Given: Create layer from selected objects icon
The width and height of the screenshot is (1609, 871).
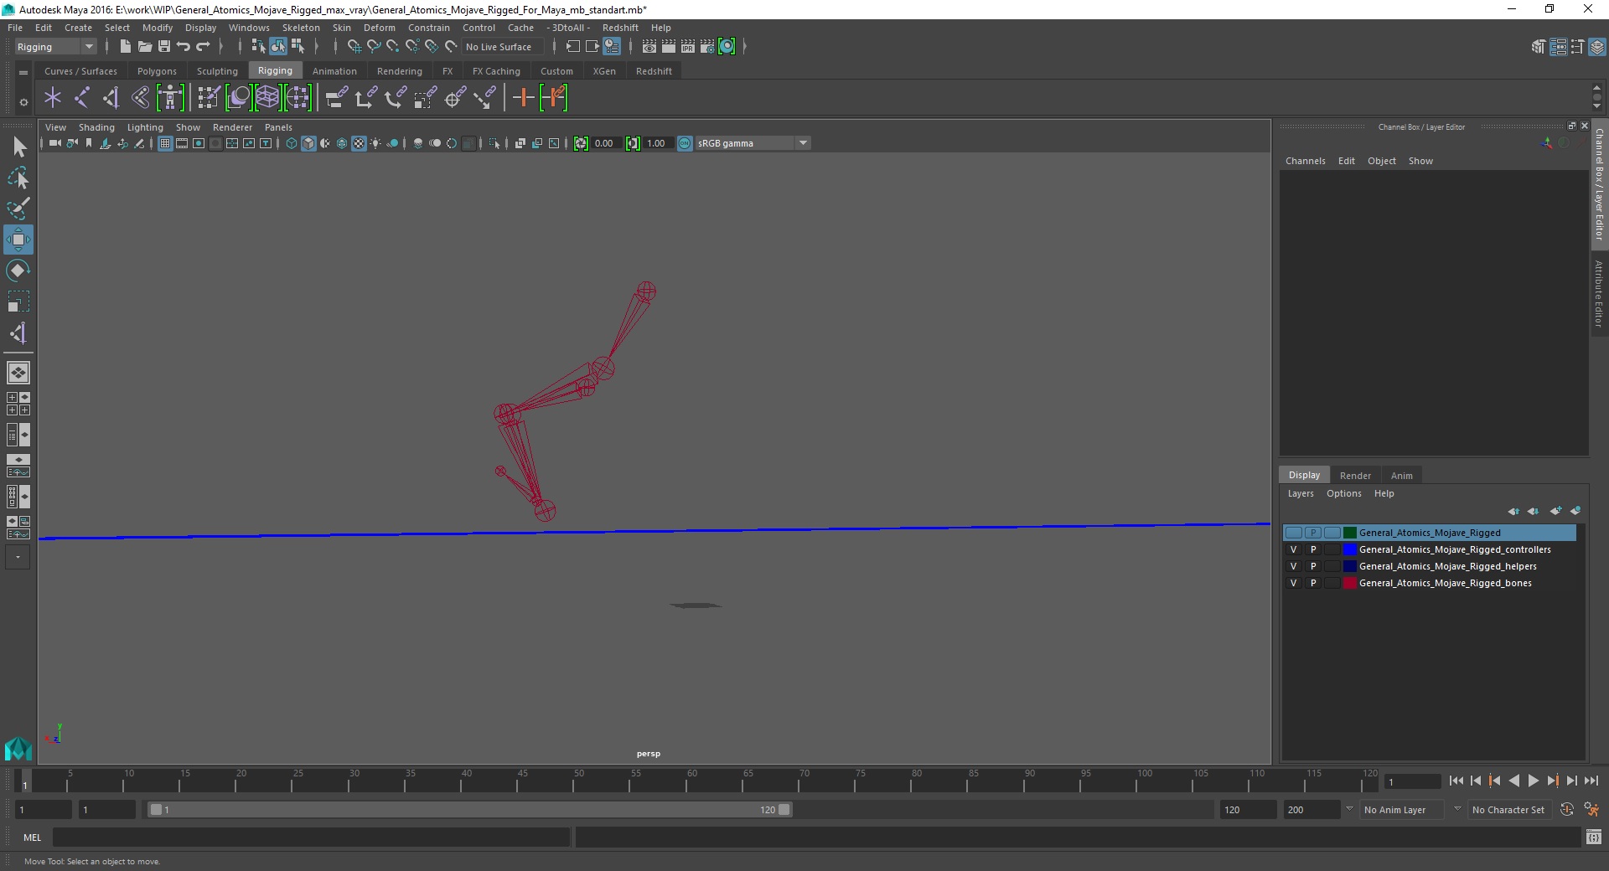Looking at the screenshot, I should point(1575,511).
